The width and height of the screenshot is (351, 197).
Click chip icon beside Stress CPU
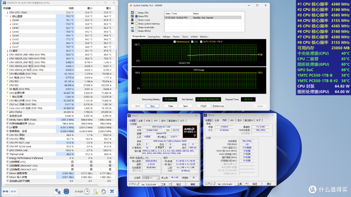[x=133, y=13]
